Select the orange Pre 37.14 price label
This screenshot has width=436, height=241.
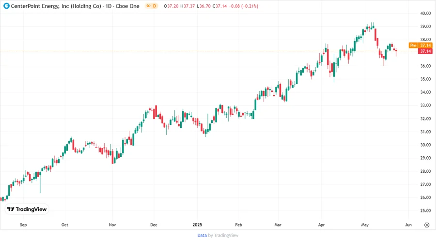tap(420, 45)
